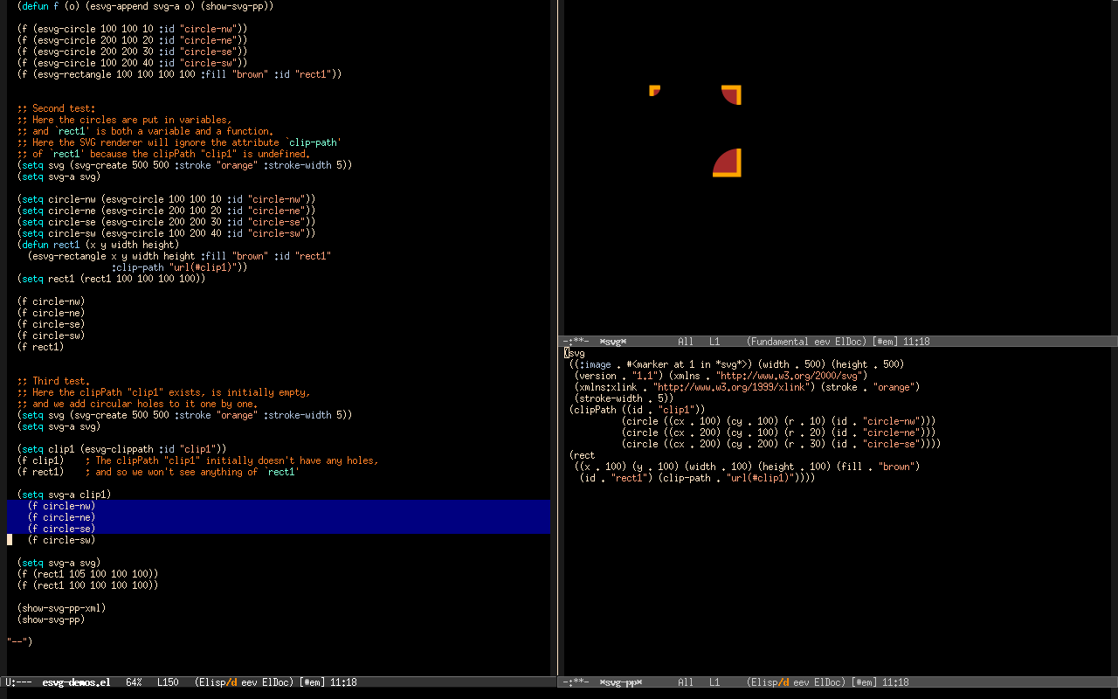Viewport: 1118px width, 699px height.
Task: Click the :clip-path "url(#clip1)" line in the rect1 defun
Action: tap(179, 267)
